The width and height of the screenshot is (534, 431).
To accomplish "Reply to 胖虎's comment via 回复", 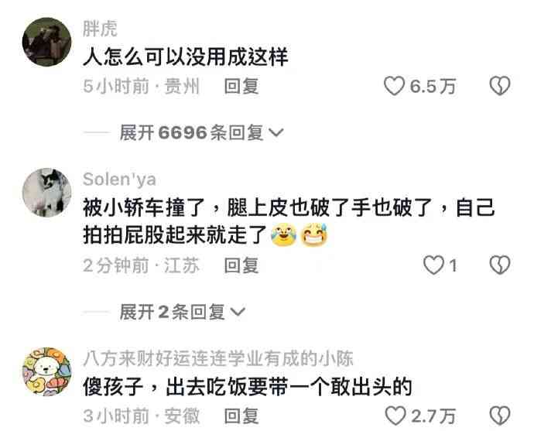I will [x=241, y=86].
